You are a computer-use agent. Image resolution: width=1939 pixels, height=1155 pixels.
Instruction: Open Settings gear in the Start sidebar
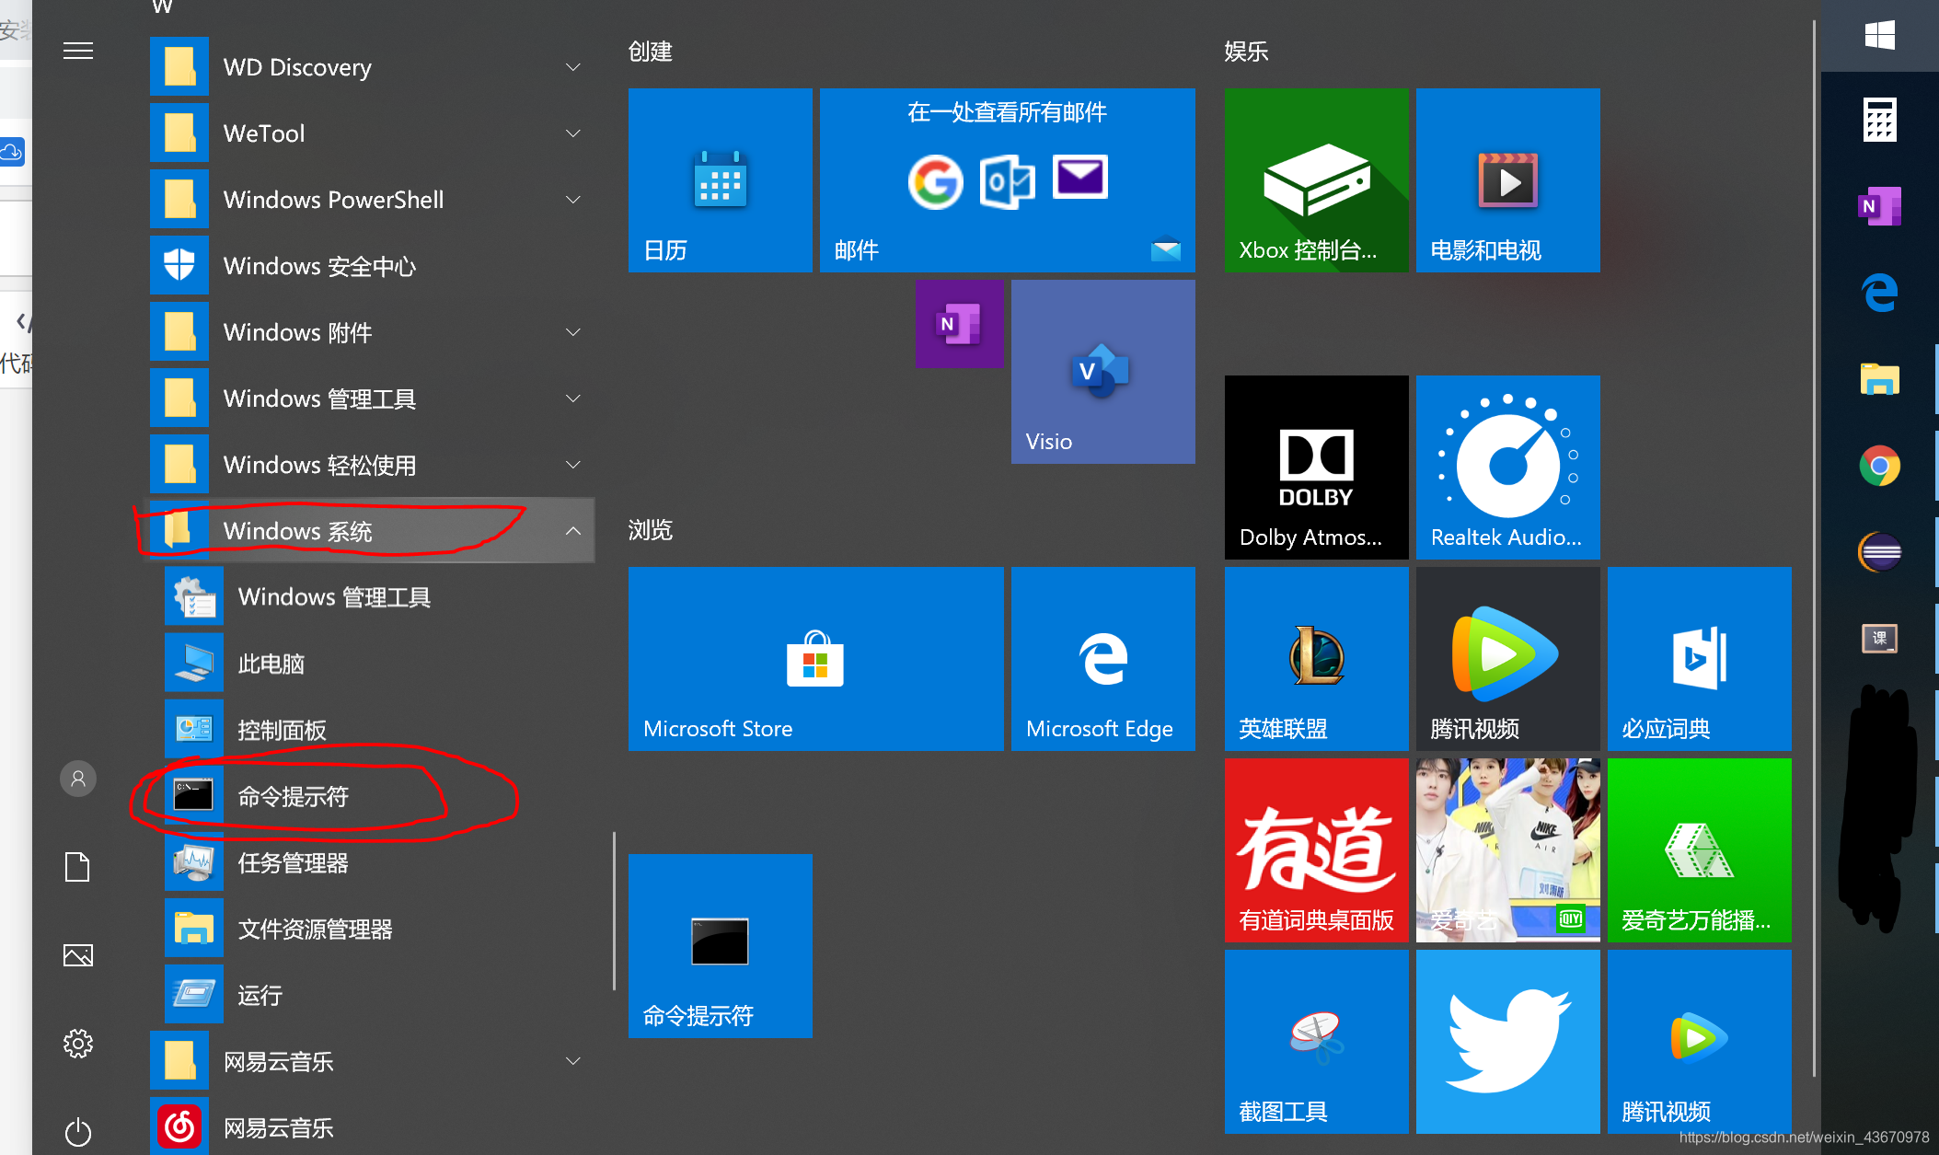coord(78,1043)
